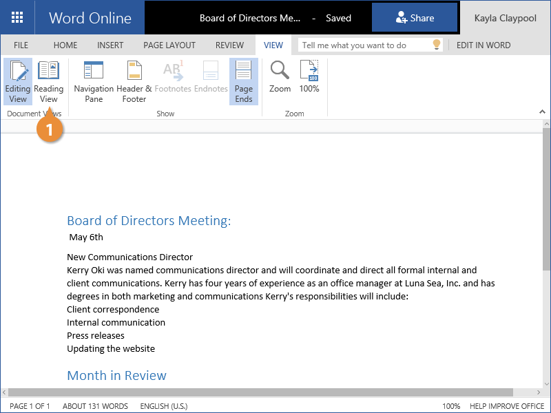Click the Tell Me lightbulb icon
This screenshot has width=551, height=413.
436,45
